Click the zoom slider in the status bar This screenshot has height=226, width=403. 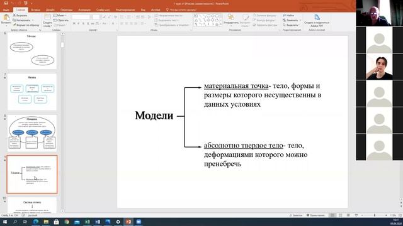pyautogui.click(x=375, y=215)
